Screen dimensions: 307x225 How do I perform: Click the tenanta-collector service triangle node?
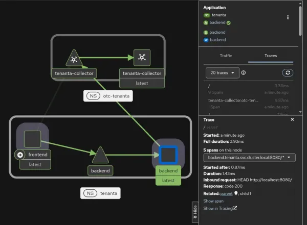pos(74,59)
